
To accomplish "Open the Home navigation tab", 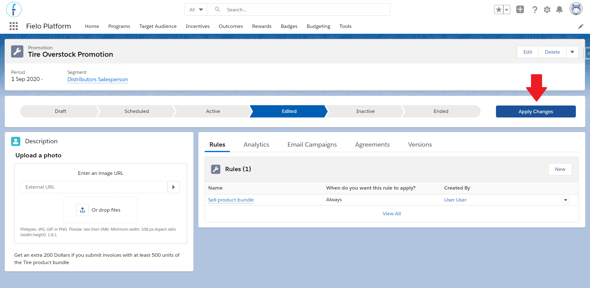I will pos(92,26).
